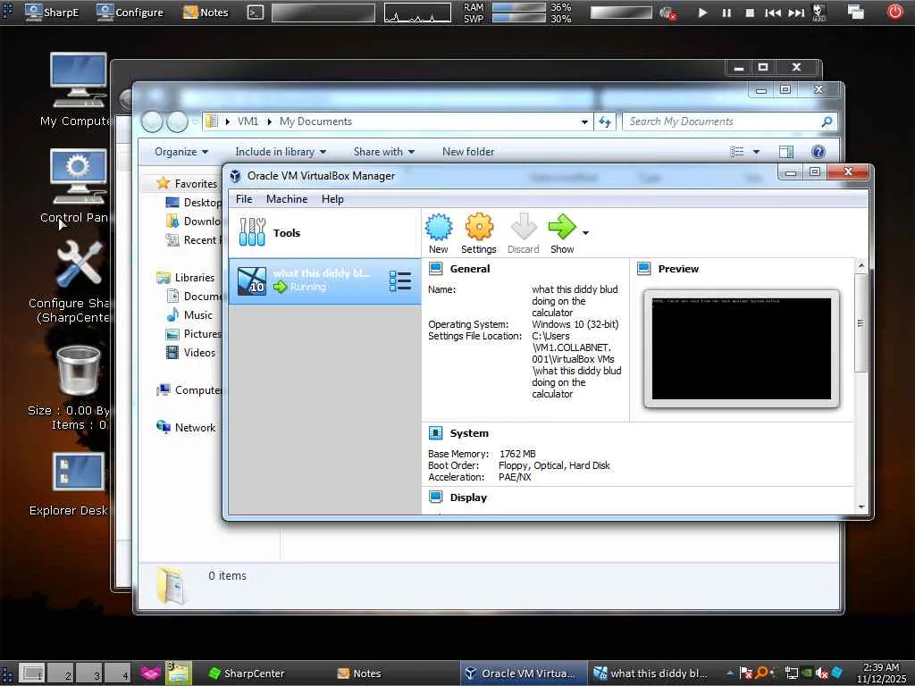
Task: Open the address bar history dropdown
Action: pyautogui.click(x=584, y=121)
